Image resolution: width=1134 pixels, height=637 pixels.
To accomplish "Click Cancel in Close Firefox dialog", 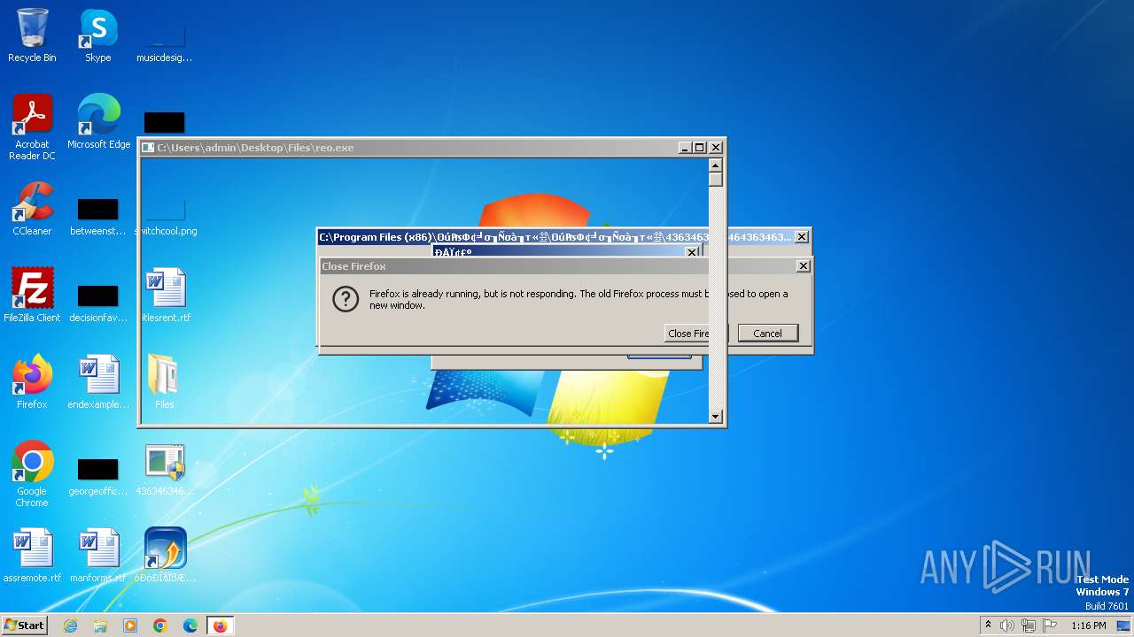I will coord(767,334).
